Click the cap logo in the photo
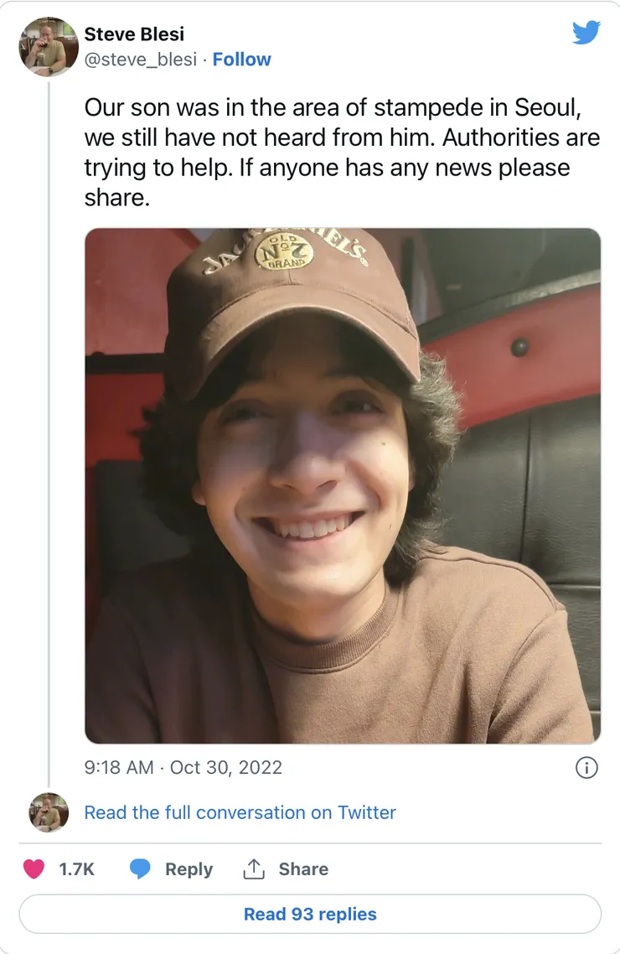Image resolution: width=620 pixels, height=954 pixels. click(285, 251)
